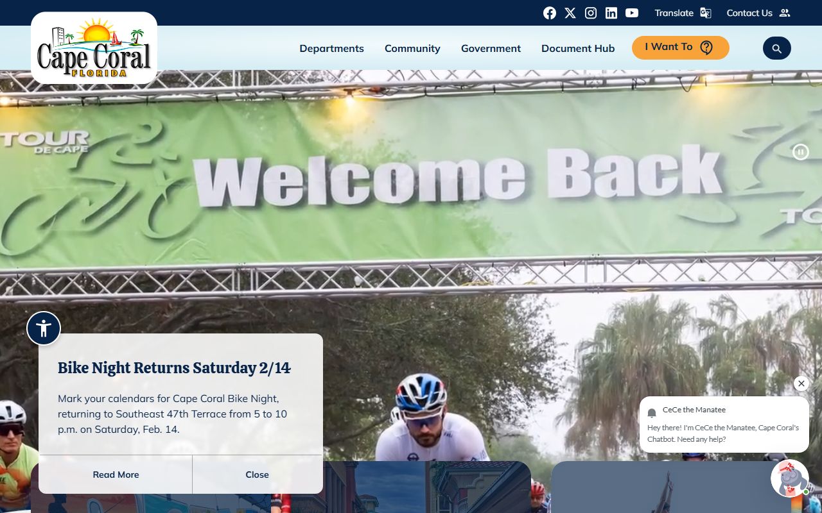822x513 pixels.
Task: Click the translate language icon
Action: coord(706,13)
